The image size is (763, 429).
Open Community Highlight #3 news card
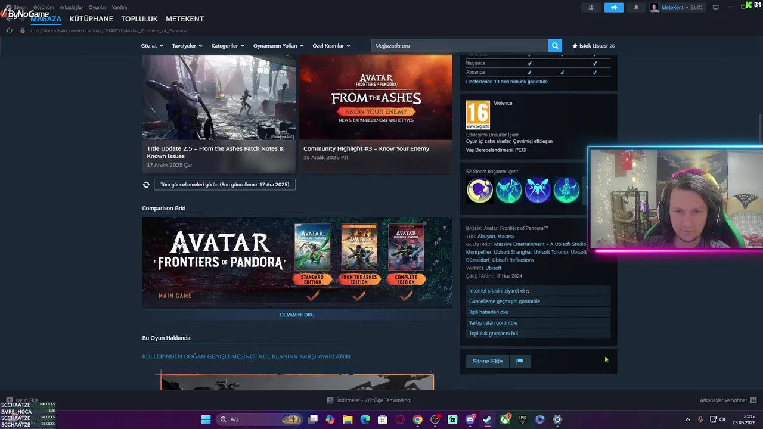click(376, 113)
